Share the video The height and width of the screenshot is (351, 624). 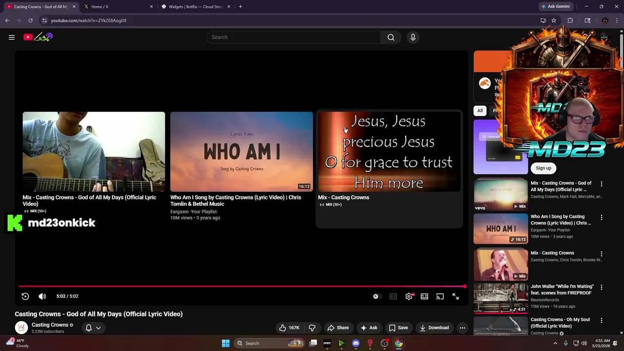[338, 328]
